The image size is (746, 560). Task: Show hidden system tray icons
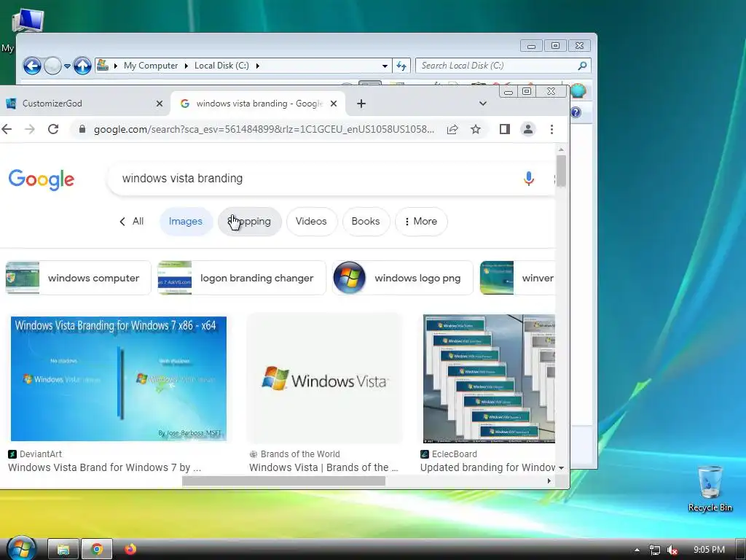point(637,550)
